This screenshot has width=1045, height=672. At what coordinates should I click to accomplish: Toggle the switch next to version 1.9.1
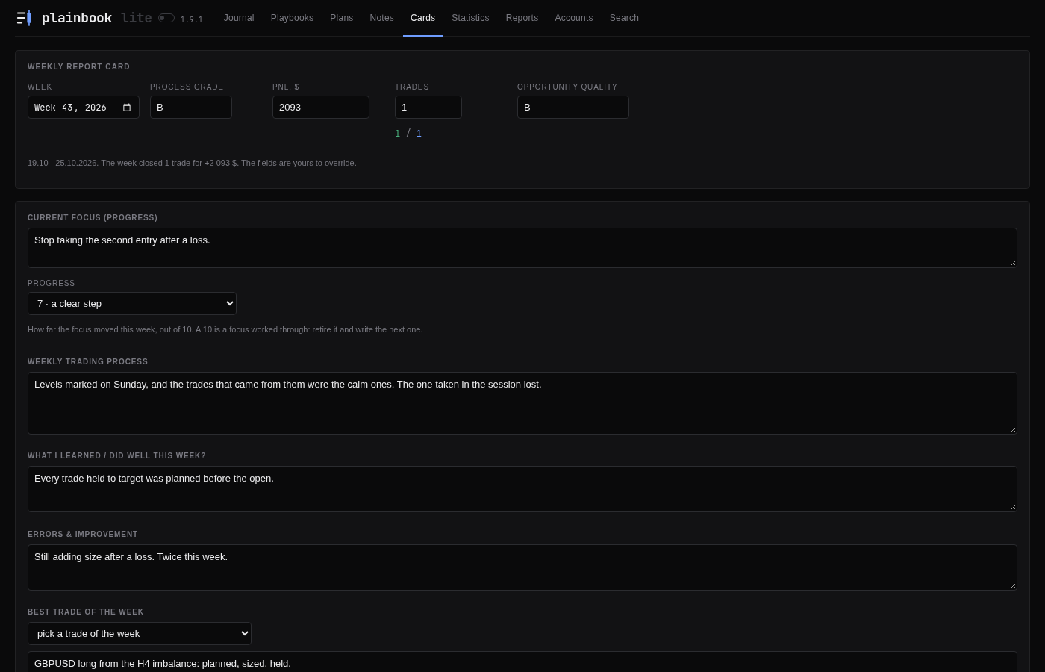(166, 18)
